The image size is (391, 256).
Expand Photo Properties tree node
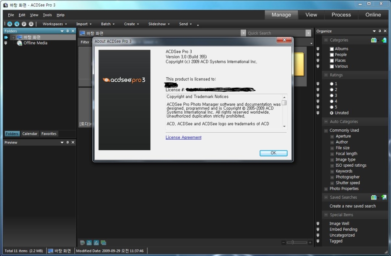(326, 189)
